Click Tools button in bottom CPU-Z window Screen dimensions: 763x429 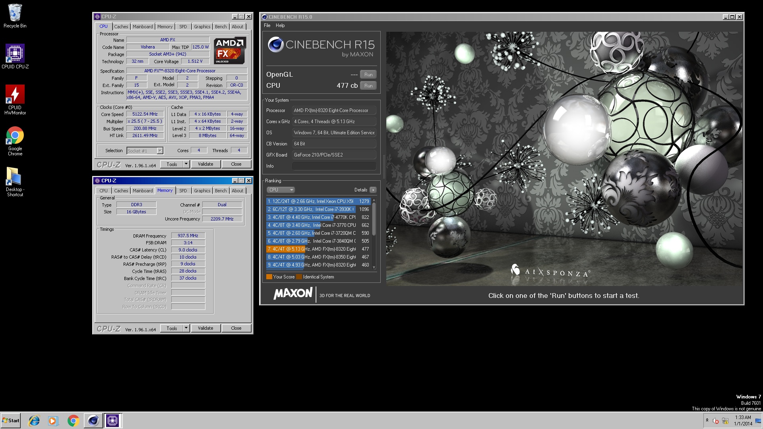coord(172,328)
